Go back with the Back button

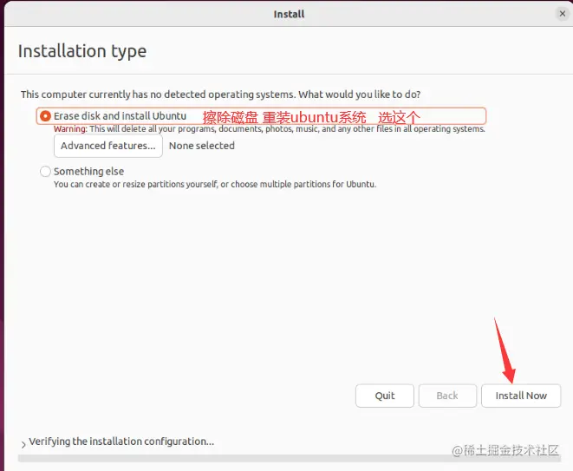(447, 396)
